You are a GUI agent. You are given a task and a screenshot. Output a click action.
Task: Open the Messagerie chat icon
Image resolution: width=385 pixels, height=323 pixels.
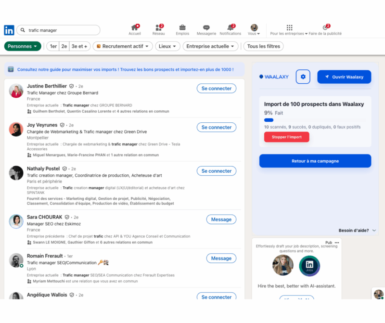coord(206,27)
